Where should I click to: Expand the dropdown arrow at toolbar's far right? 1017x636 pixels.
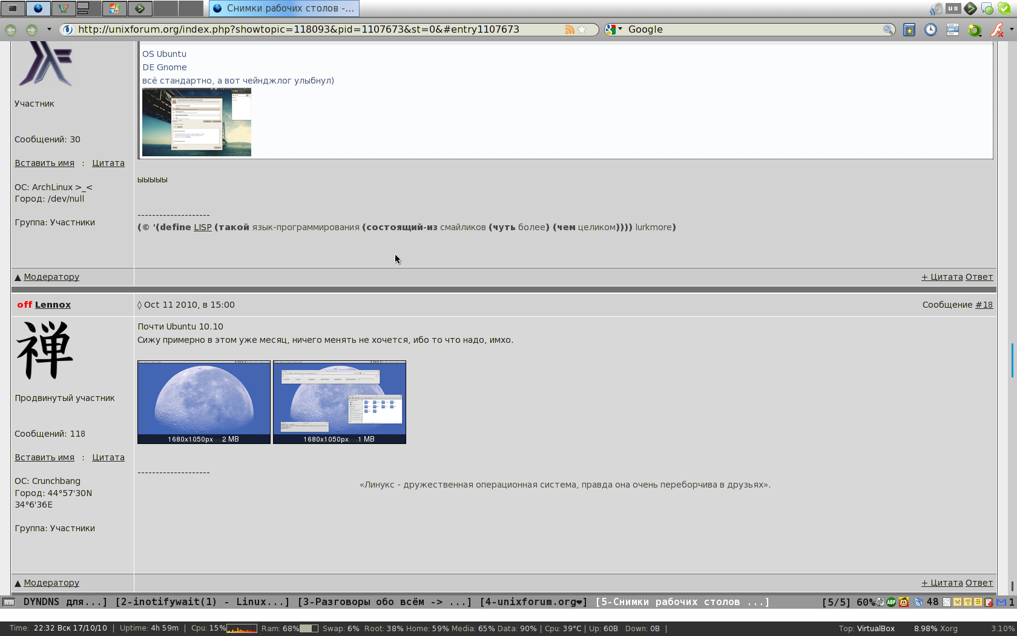pos(1012,29)
